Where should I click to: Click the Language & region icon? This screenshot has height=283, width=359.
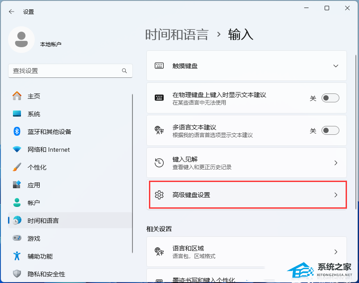tap(159, 252)
